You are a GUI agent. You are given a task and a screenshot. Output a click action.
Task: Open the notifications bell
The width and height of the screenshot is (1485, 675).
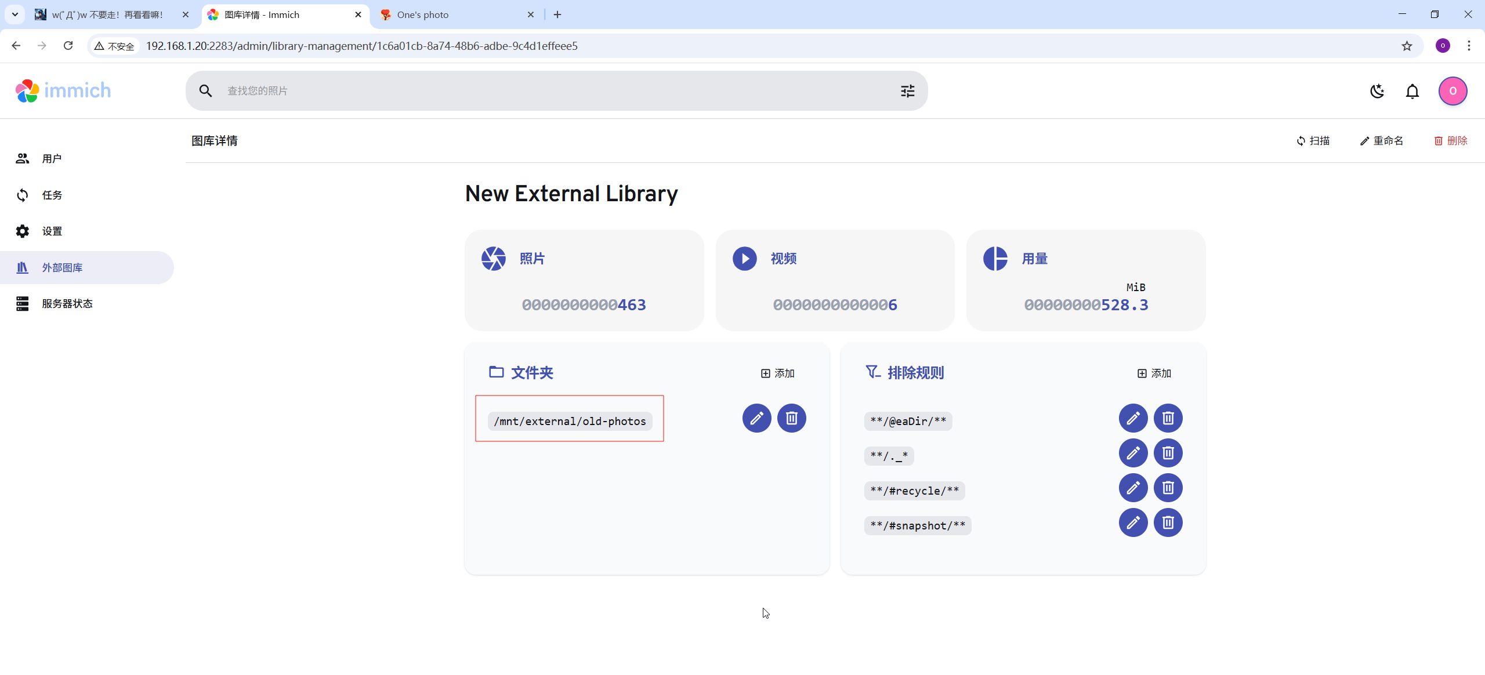pos(1412,91)
